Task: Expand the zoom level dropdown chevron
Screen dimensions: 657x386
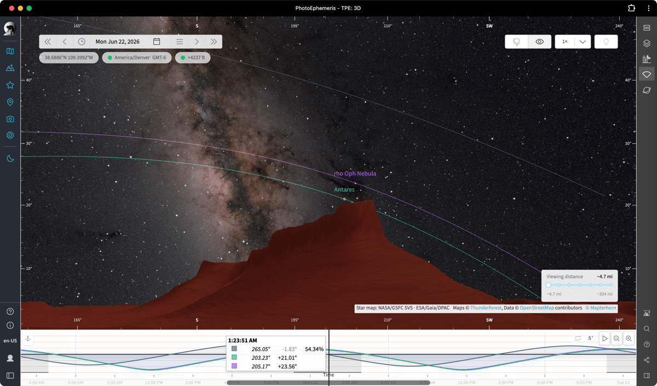Action: [x=583, y=42]
